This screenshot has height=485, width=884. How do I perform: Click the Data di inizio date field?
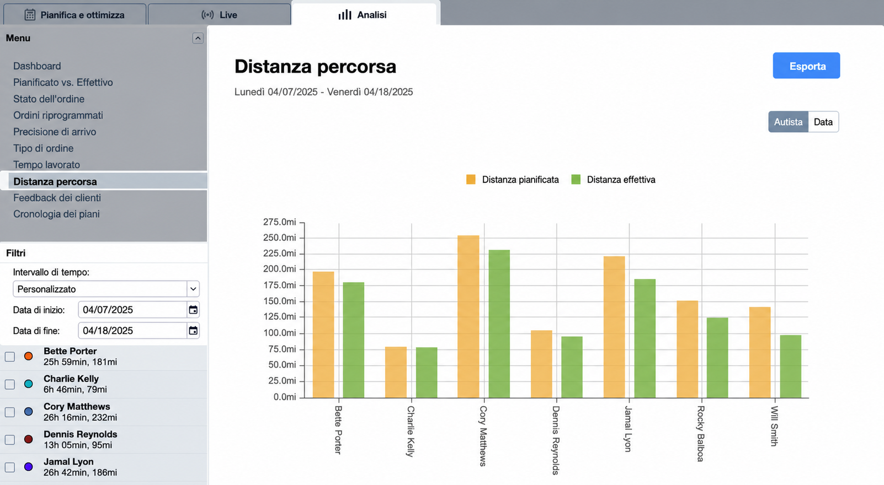(133, 310)
